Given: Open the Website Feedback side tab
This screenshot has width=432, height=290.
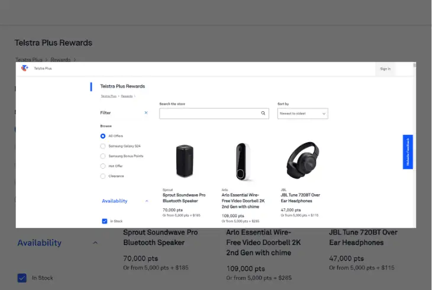Looking at the screenshot, I should 408,152.
